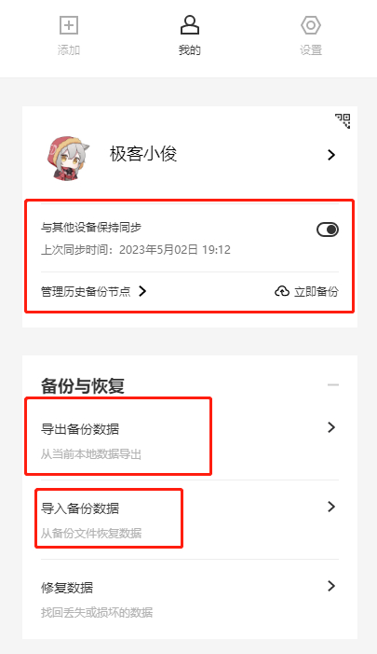Viewport: 377px width, 654px height.
Task: Select the 我的 person icon
Action: [x=190, y=25]
